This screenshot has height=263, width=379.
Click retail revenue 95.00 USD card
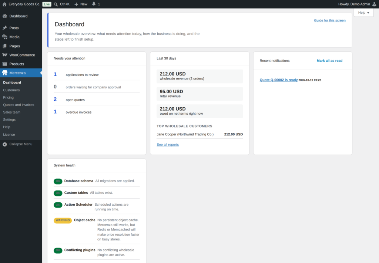199,94
